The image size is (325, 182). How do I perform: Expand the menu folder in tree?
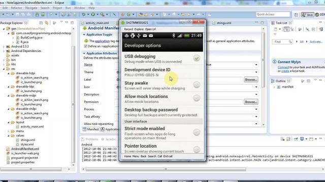[x=9, y=131]
